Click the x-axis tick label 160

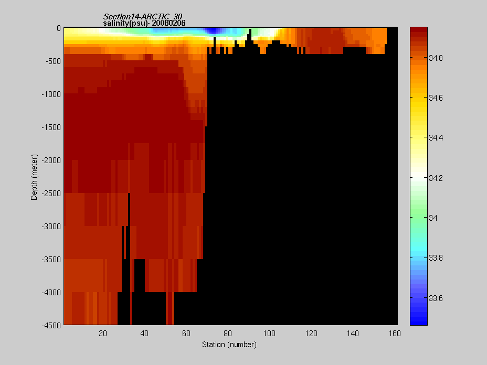pyautogui.click(x=395, y=334)
